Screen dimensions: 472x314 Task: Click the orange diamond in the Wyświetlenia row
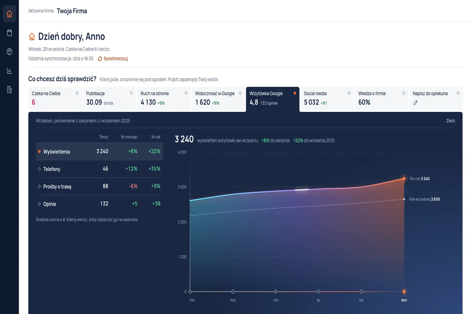click(x=39, y=152)
